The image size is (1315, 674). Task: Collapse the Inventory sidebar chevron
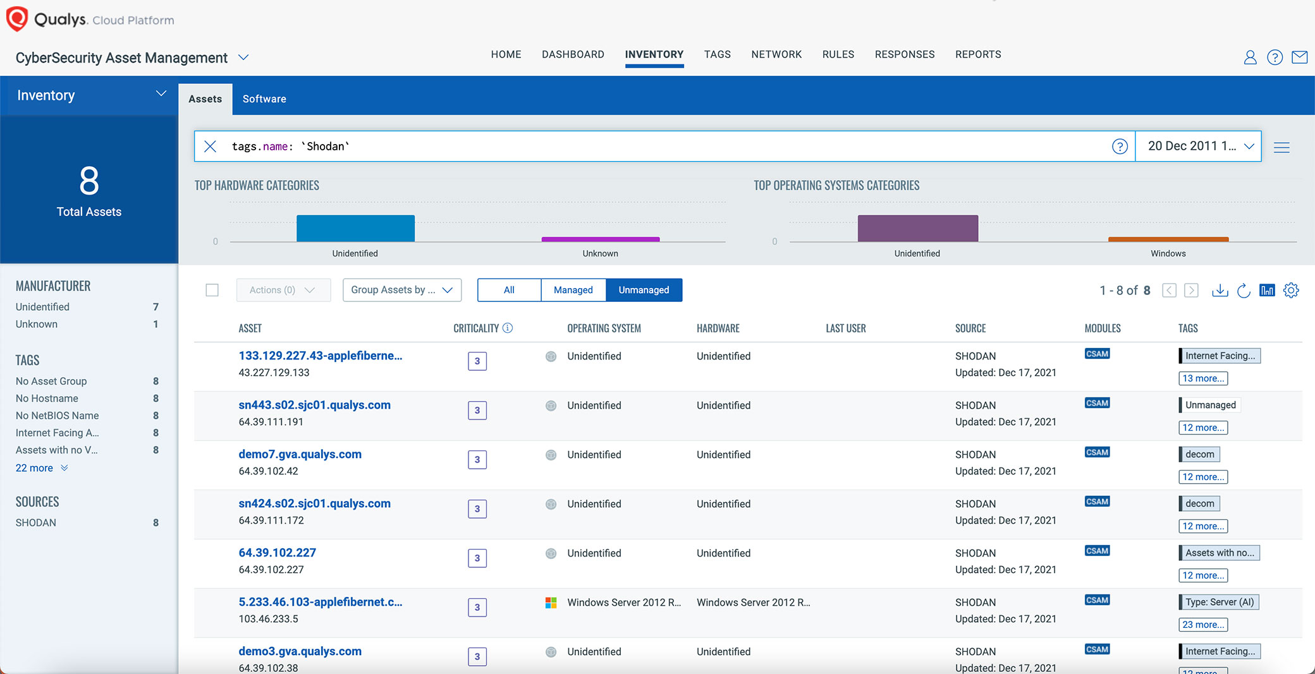[160, 92]
